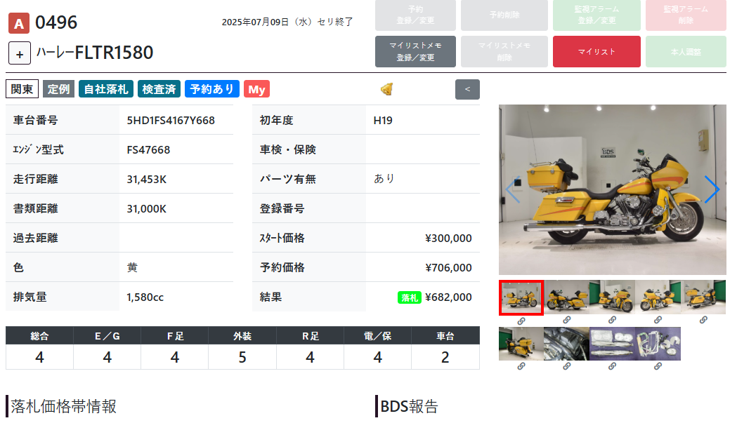Select the first red-outlined right-side view thumbnail
The width and height of the screenshot is (737, 423).
click(x=521, y=297)
